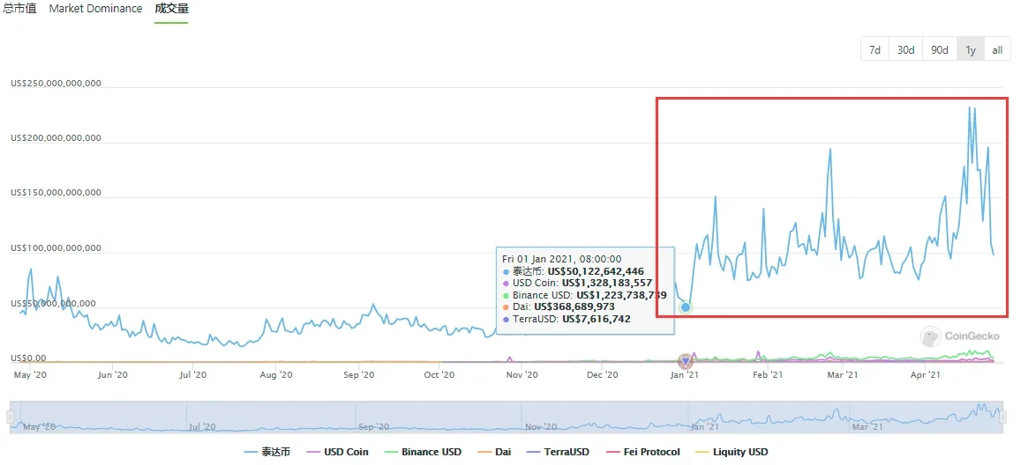
Task: Select the 1y range button
Action: coord(971,50)
